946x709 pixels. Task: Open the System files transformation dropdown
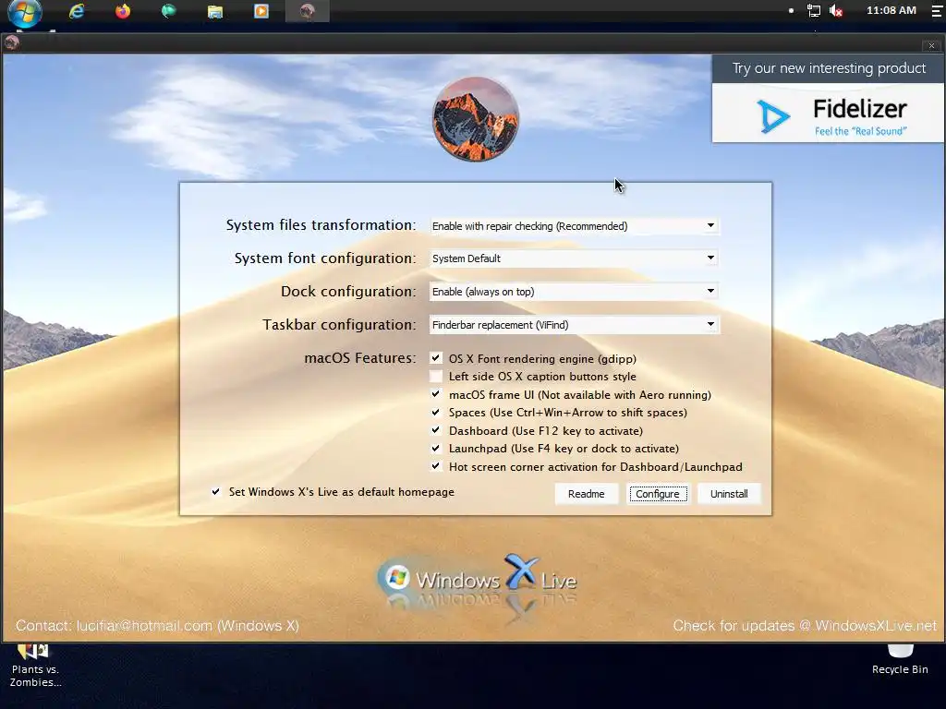[574, 226]
